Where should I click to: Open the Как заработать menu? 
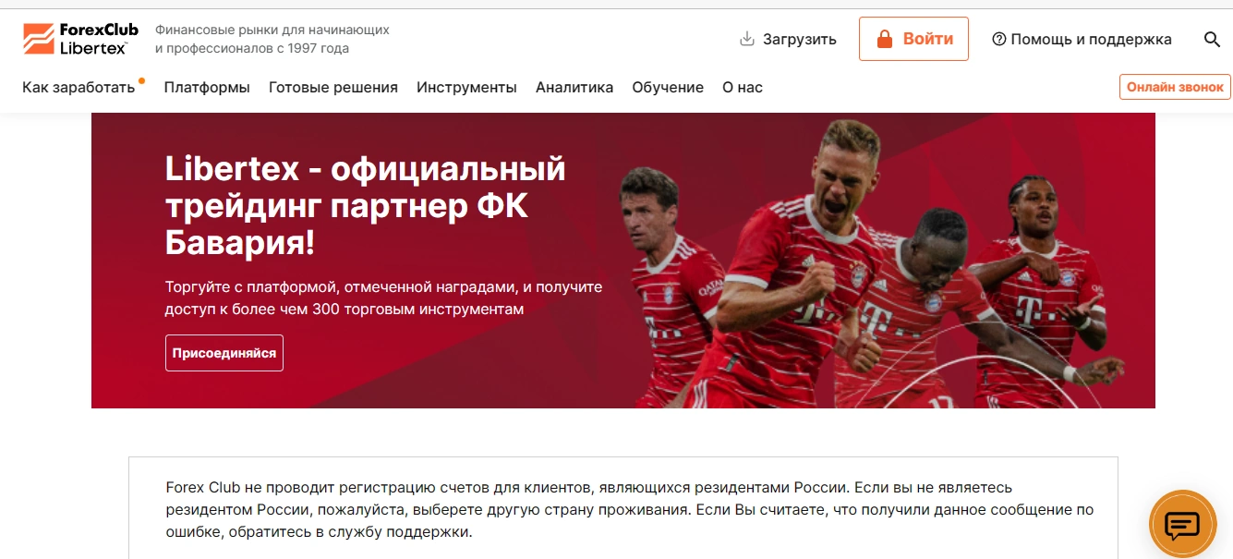click(x=79, y=88)
